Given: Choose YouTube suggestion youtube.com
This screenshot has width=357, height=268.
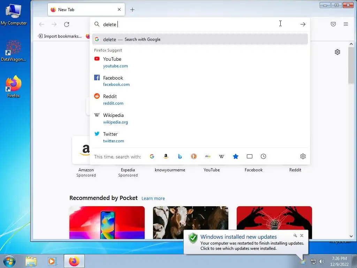Looking at the screenshot, I should [200, 62].
